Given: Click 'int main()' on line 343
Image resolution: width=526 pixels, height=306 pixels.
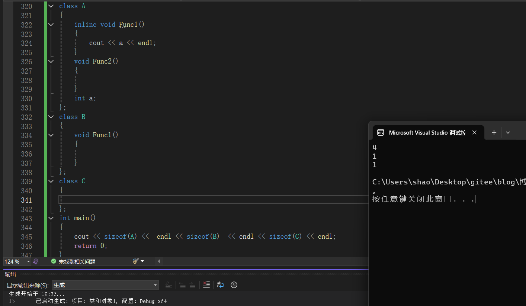Looking at the screenshot, I should [x=77, y=218].
